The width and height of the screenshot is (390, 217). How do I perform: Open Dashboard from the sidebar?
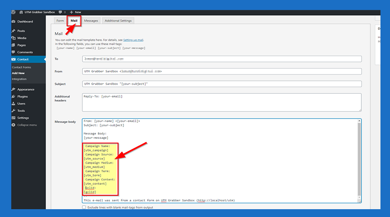click(x=25, y=21)
